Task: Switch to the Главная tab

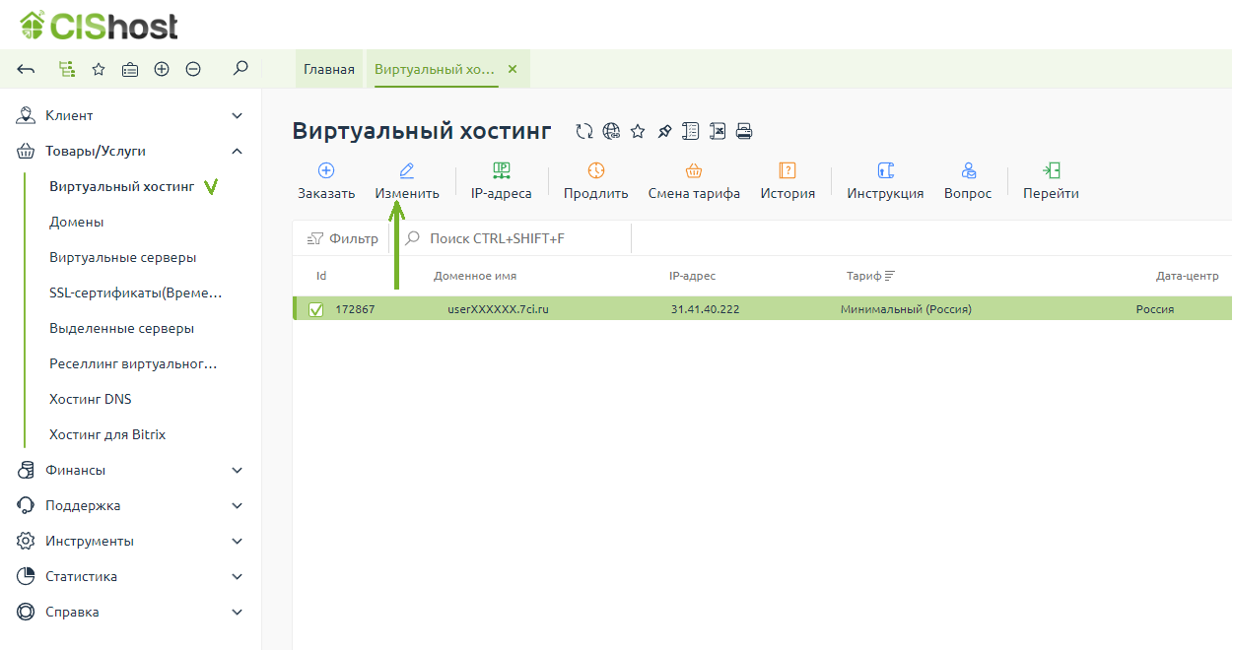Action: (x=328, y=69)
